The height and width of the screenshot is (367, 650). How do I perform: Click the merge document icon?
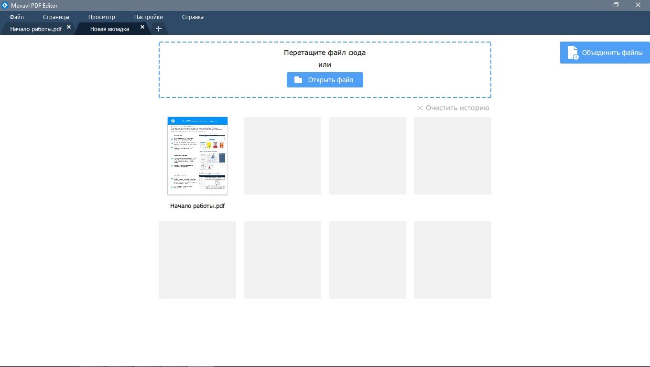pyautogui.click(x=573, y=53)
